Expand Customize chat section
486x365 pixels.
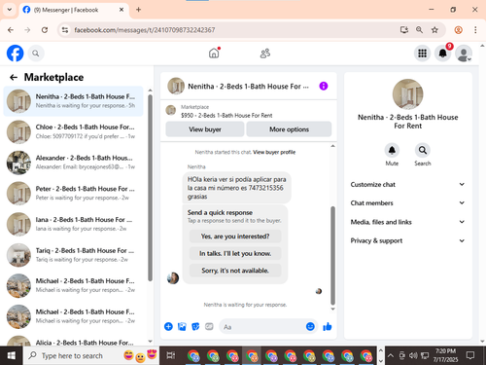click(x=407, y=184)
